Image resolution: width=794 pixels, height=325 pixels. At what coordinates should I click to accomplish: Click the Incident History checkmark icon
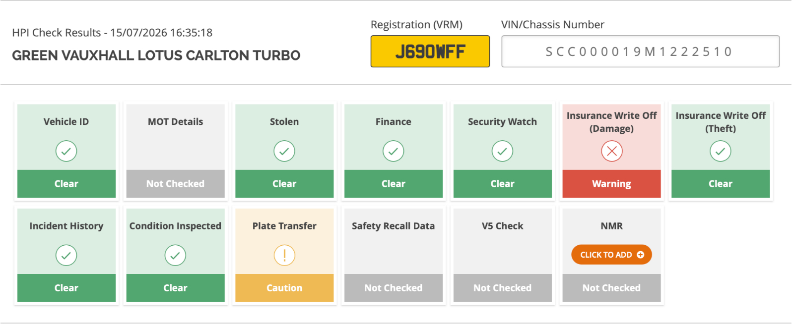(x=66, y=255)
